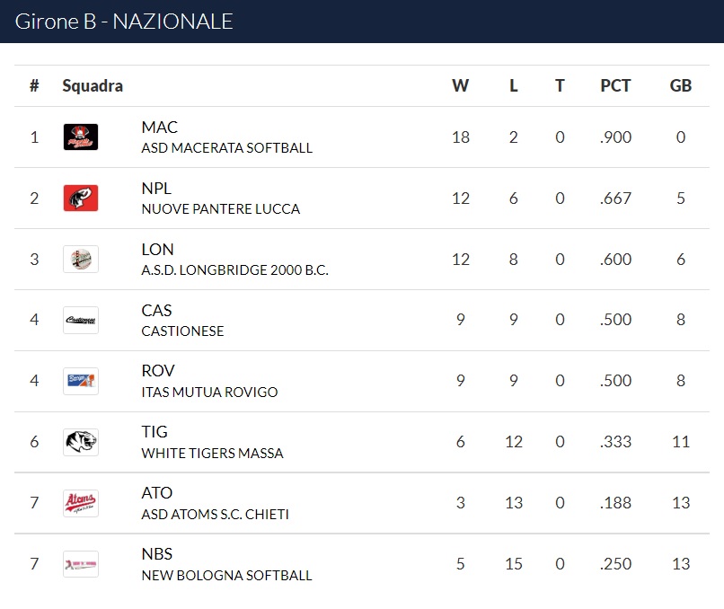Click the A.S.D. LONGBRIDGE 2000 B.C. name
This screenshot has width=724, height=609.
[234, 269]
